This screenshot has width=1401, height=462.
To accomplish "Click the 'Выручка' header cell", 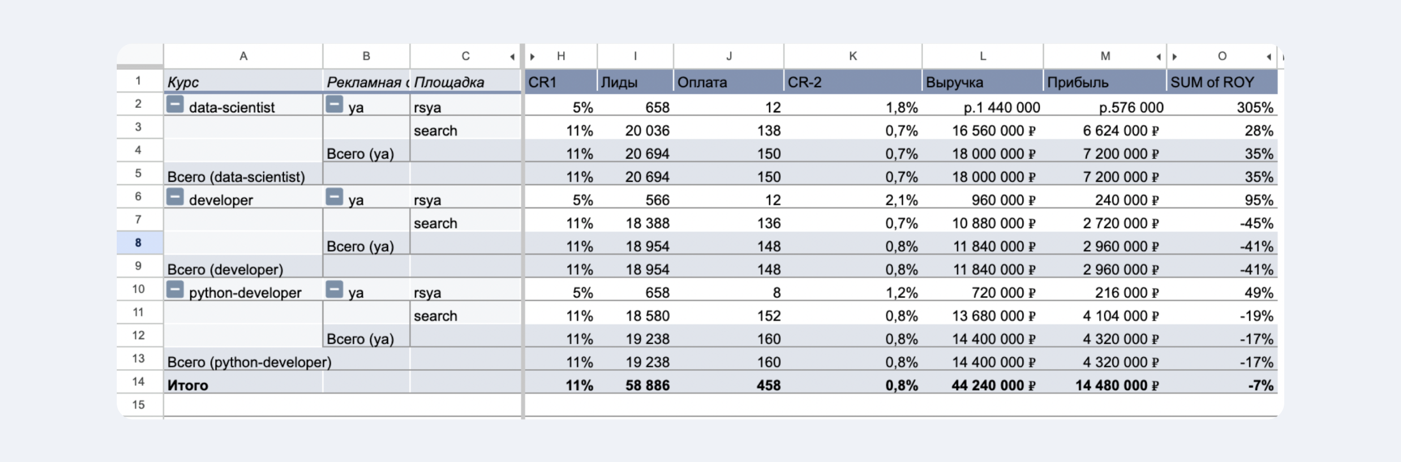I will click(982, 82).
